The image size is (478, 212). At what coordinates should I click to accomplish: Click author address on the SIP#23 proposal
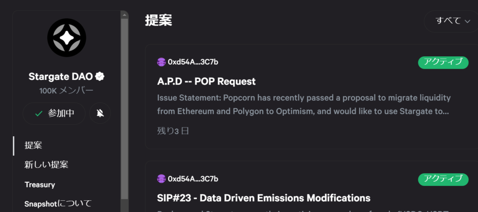pyautogui.click(x=193, y=179)
